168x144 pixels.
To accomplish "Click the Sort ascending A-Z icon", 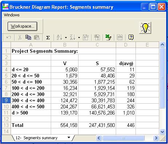I will click(x=60, y=37).
